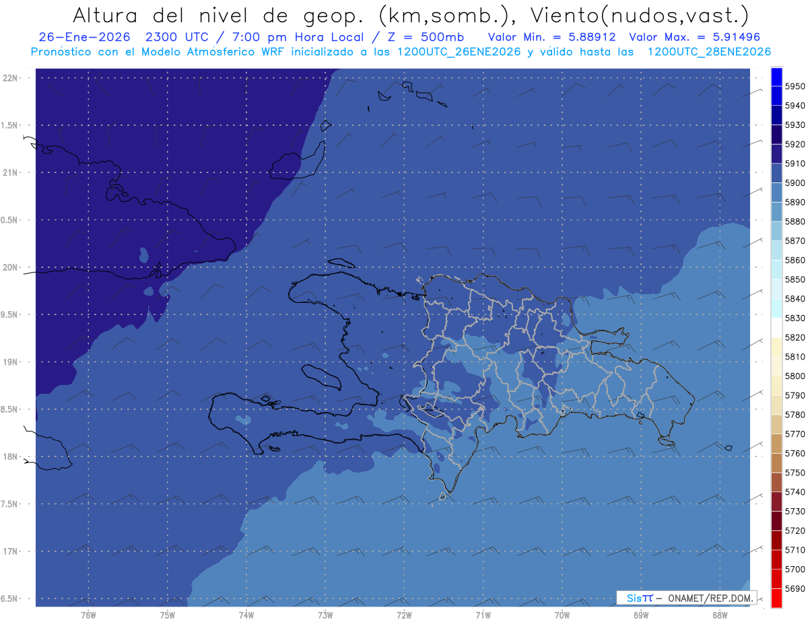Viewport: 808px width, 624px height.
Task: Click the '70W' longitude label
Action: point(562,615)
